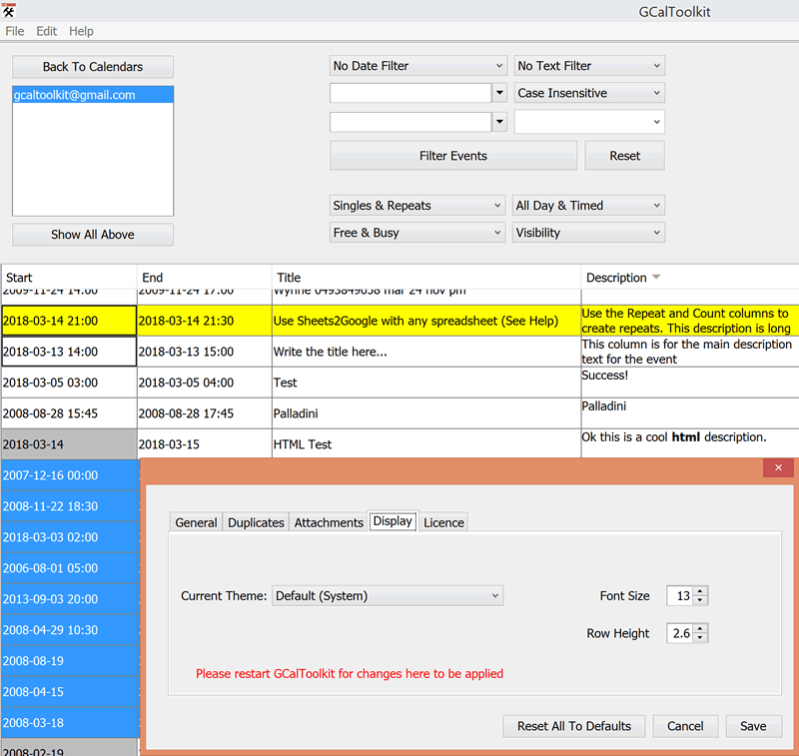The image size is (799, 756).
Task: Click the first date filter input field
Action: click(410, 93)
